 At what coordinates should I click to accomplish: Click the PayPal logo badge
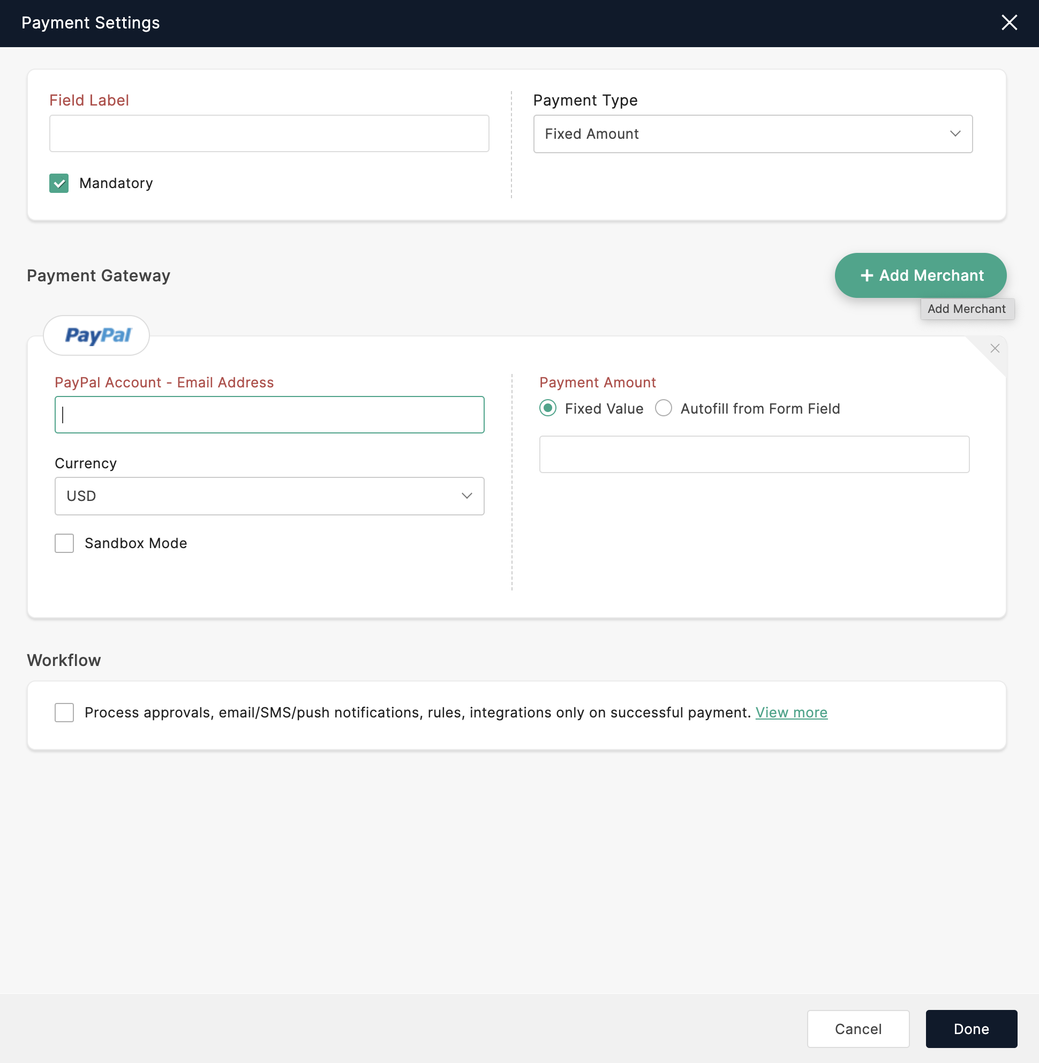pos(97,335)
